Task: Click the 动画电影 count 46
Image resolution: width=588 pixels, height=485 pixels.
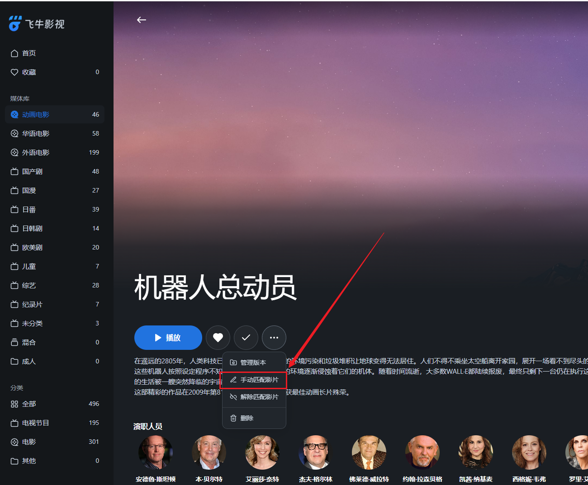Action: tap(95, 115)
